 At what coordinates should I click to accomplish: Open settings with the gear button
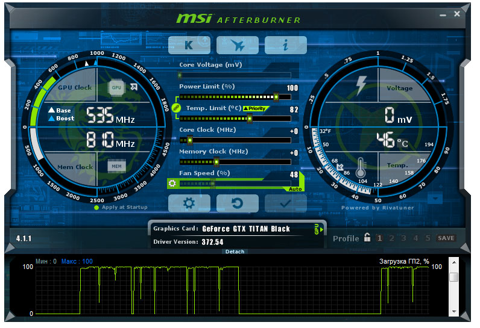click(189, 203)
